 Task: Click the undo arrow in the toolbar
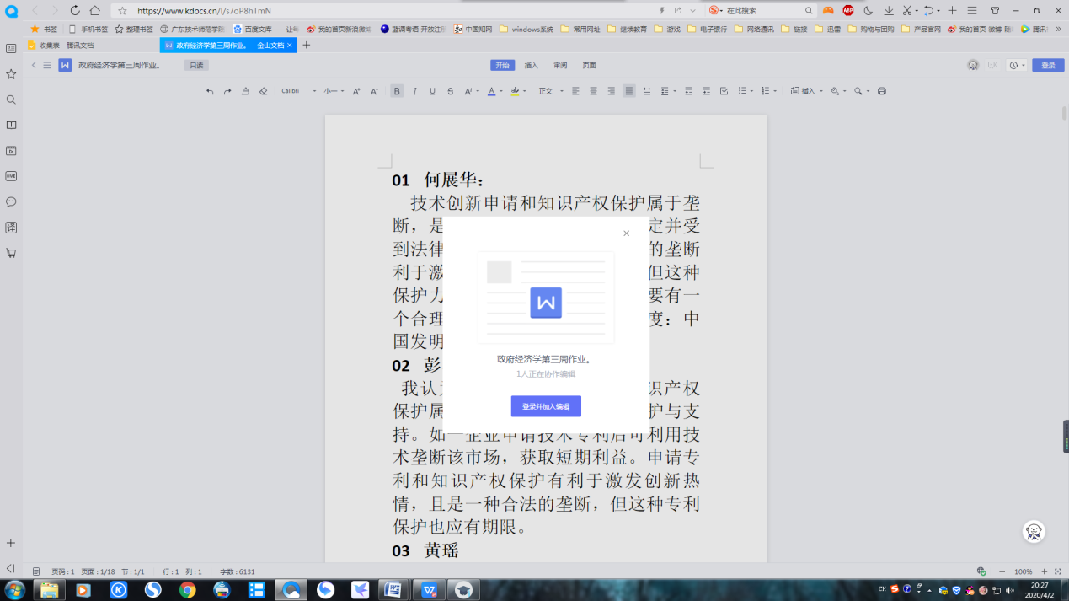tap(210, 91)
